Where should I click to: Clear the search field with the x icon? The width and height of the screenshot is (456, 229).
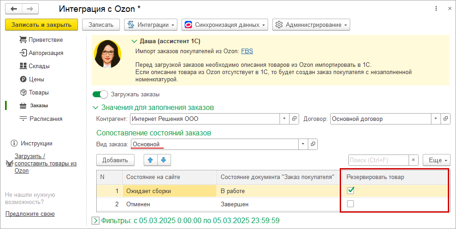pos(413,160)
